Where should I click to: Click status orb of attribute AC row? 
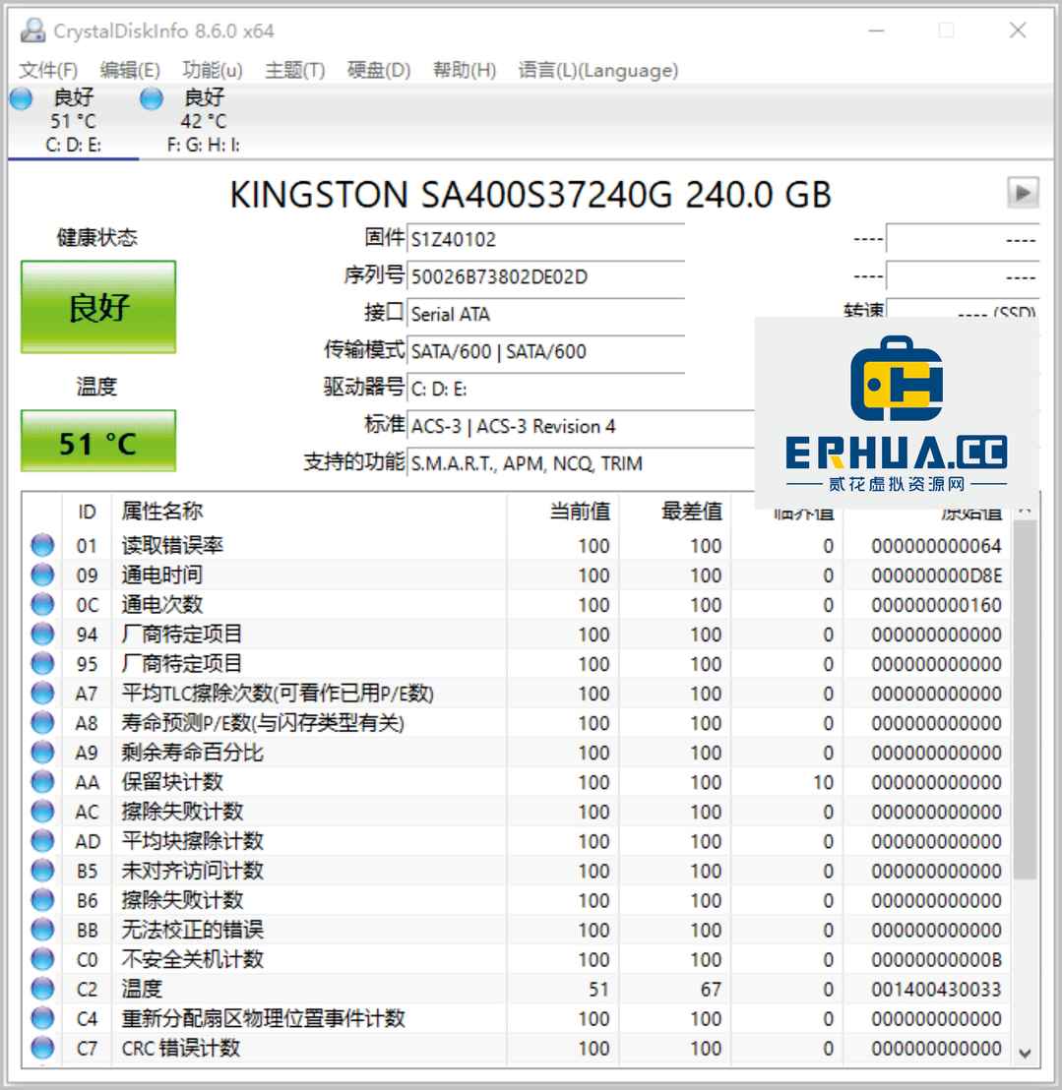[42, 812]
